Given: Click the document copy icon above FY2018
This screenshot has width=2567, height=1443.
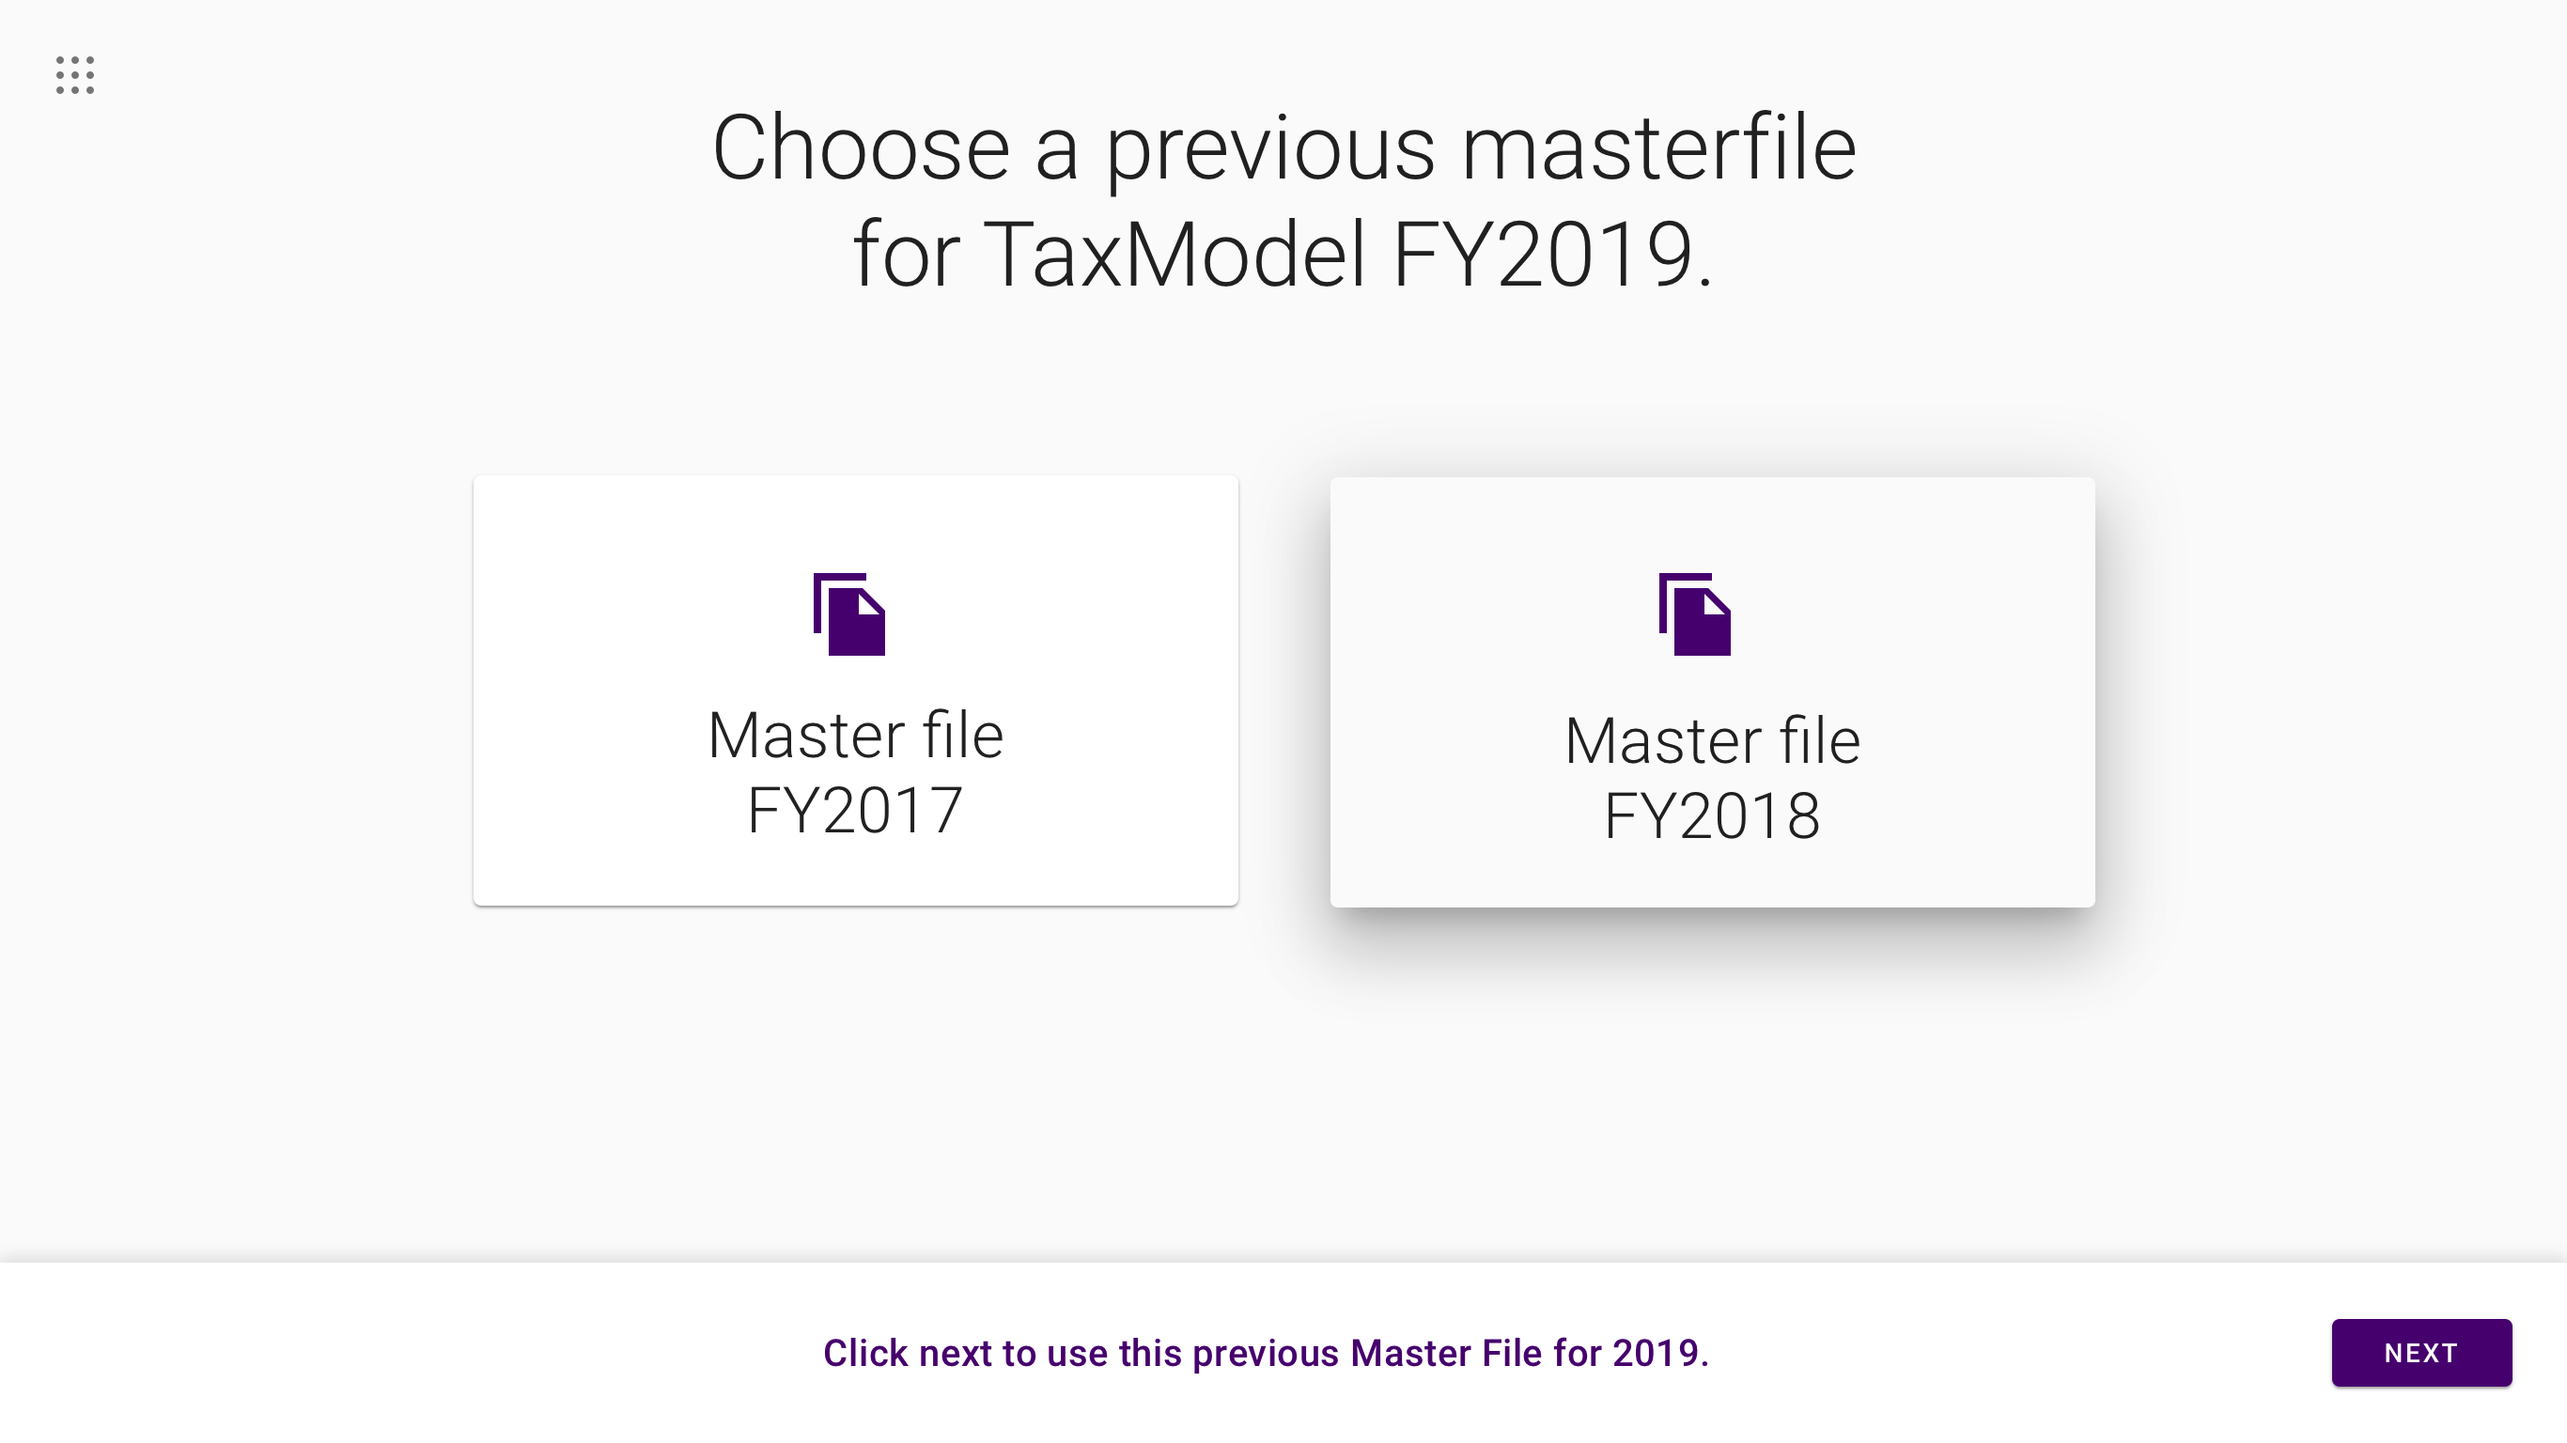Looking at the screenshot, I should tap(1694, 613).
